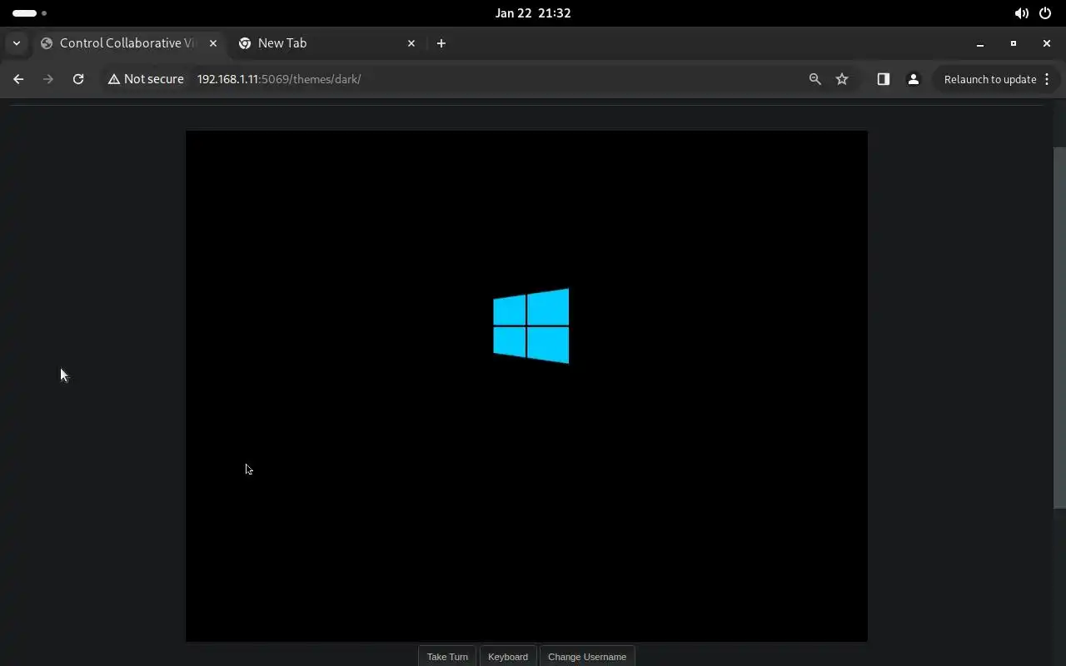The image size is (1066, 666).
Task: Open the tab search dropdown arrow
Action: click(x=17, y=43)
